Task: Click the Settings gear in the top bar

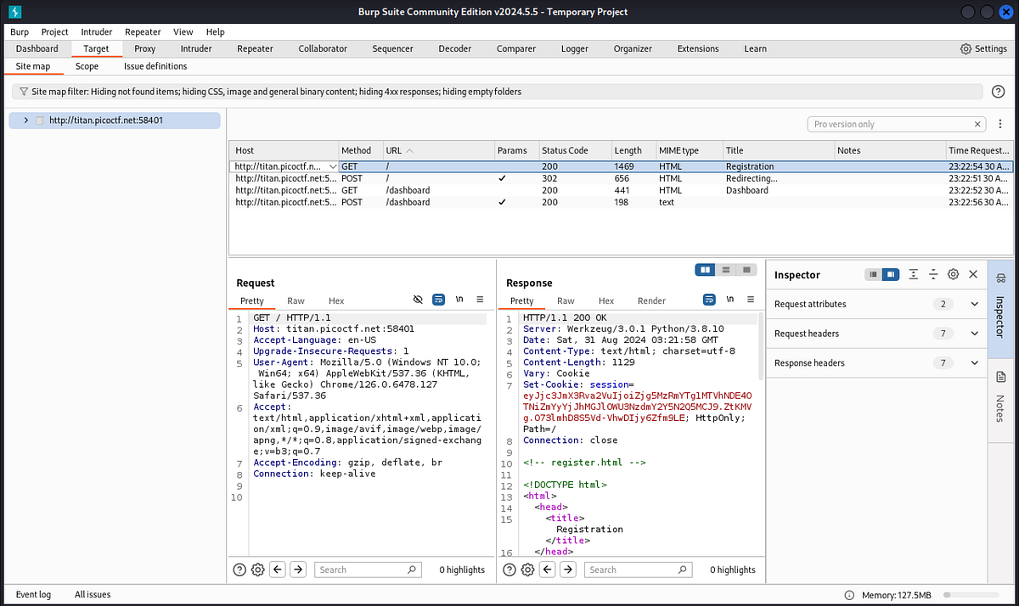Action: 983,49
